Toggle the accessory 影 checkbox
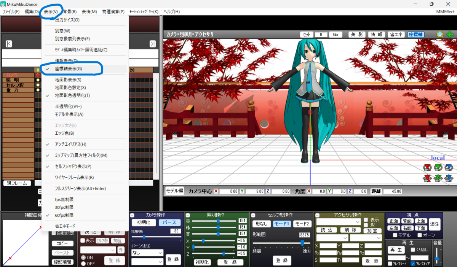457x267 pixels. pos(366,225)
